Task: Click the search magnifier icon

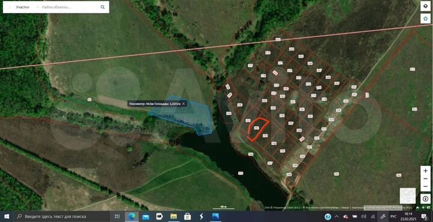Action: pyautogui.click(x=103, y=7)
